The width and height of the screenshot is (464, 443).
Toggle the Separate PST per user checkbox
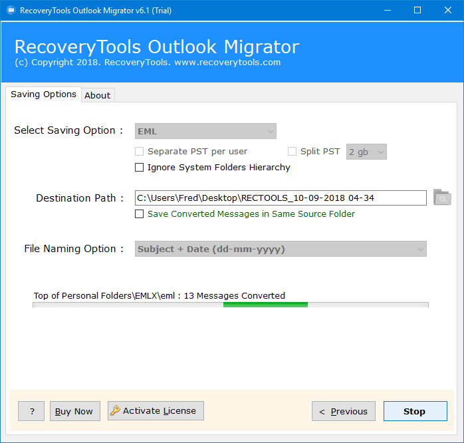tap(139, 151)
